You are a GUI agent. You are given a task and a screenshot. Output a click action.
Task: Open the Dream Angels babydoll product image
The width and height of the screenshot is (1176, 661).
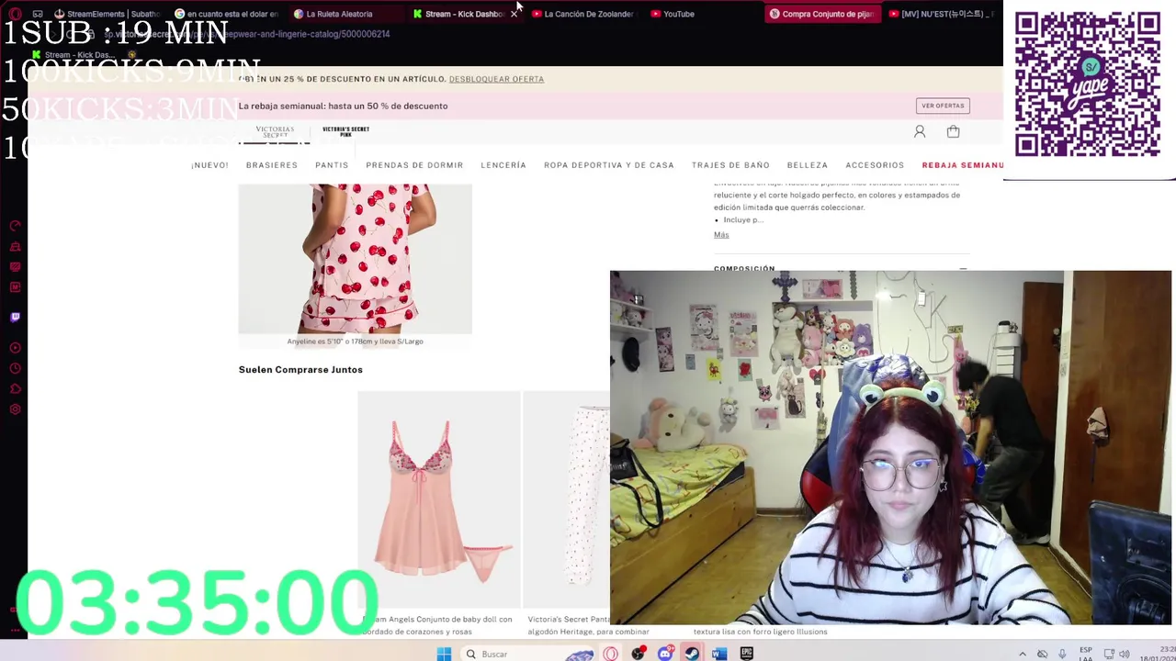438,499
